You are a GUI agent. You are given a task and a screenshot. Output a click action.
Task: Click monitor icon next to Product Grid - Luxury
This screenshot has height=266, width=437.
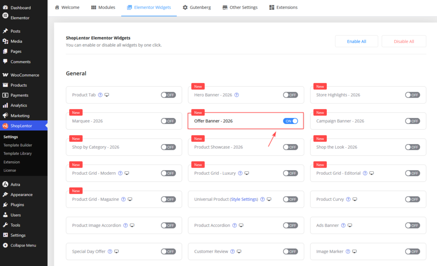247,173
